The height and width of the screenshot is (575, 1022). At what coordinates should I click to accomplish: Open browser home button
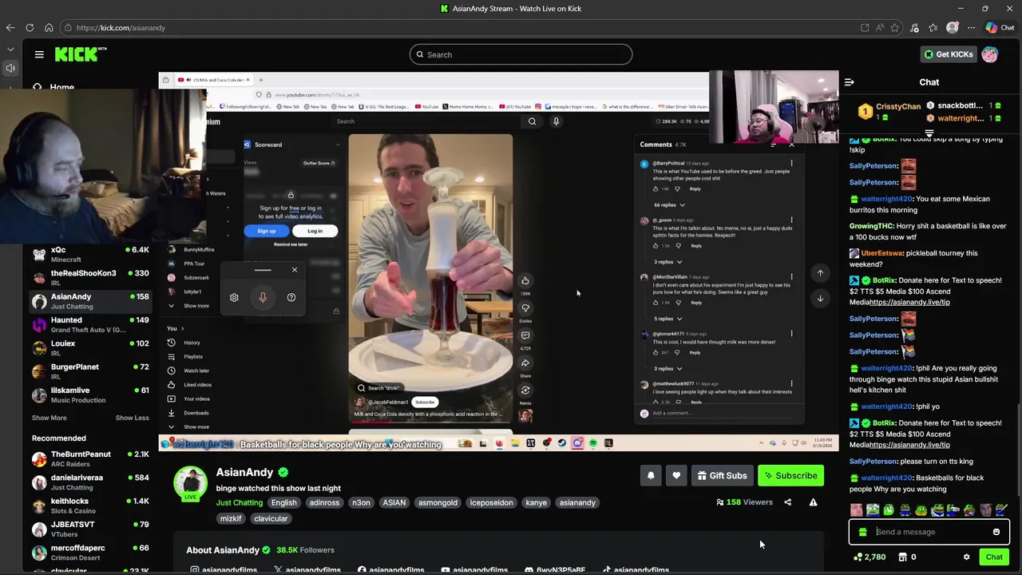click(x=49, y=27)
